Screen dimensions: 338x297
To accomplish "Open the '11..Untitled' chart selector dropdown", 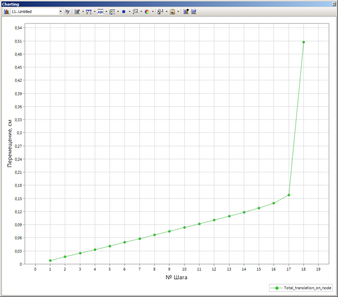I will coord(60,11).
